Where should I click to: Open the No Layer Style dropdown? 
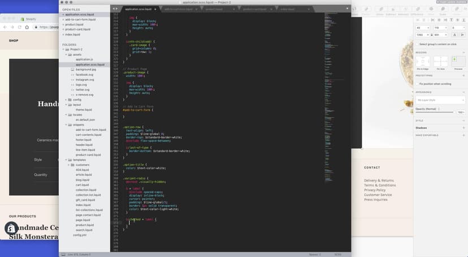[440, 100]
